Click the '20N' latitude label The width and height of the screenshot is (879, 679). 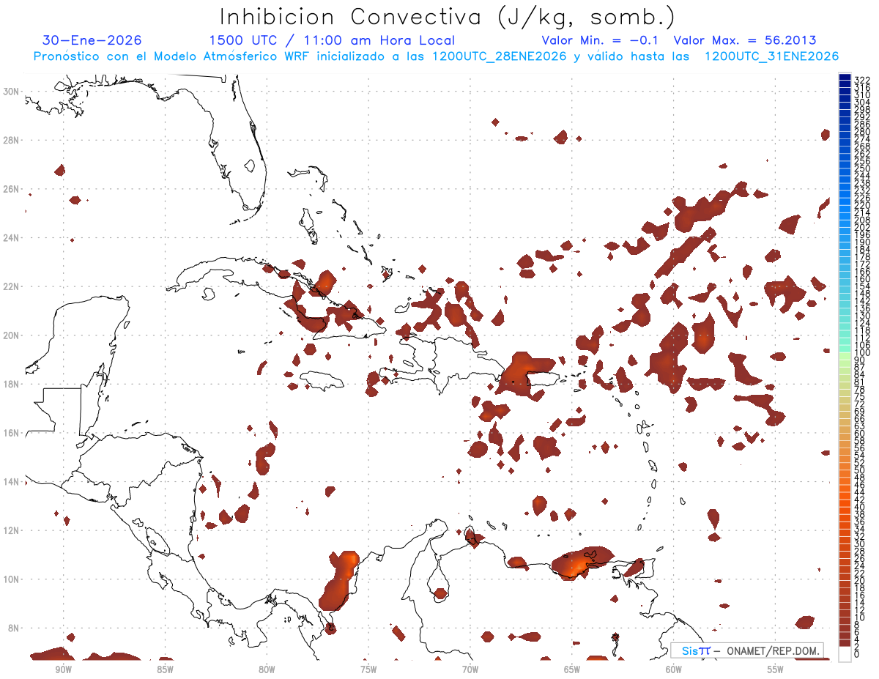point(10,335)
